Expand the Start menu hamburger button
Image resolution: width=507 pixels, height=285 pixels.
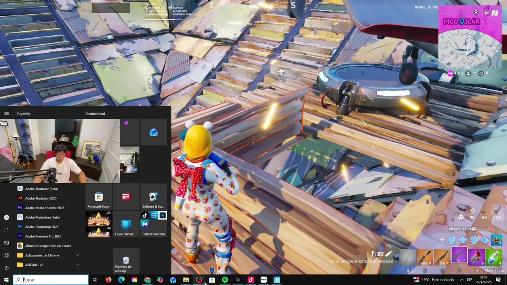tap(6, 114)
